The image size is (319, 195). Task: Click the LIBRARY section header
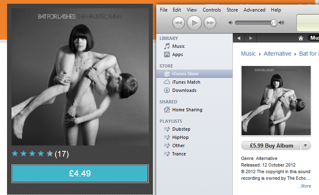point(169,38)
